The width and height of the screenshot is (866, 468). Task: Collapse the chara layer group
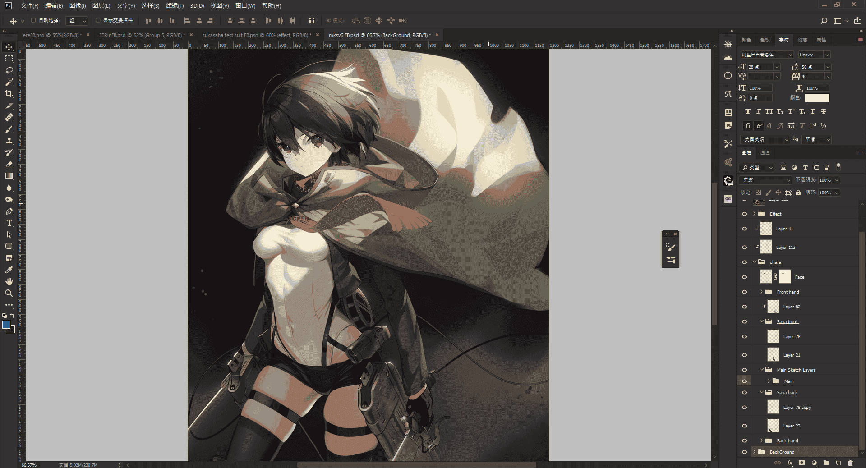(754, 262)
